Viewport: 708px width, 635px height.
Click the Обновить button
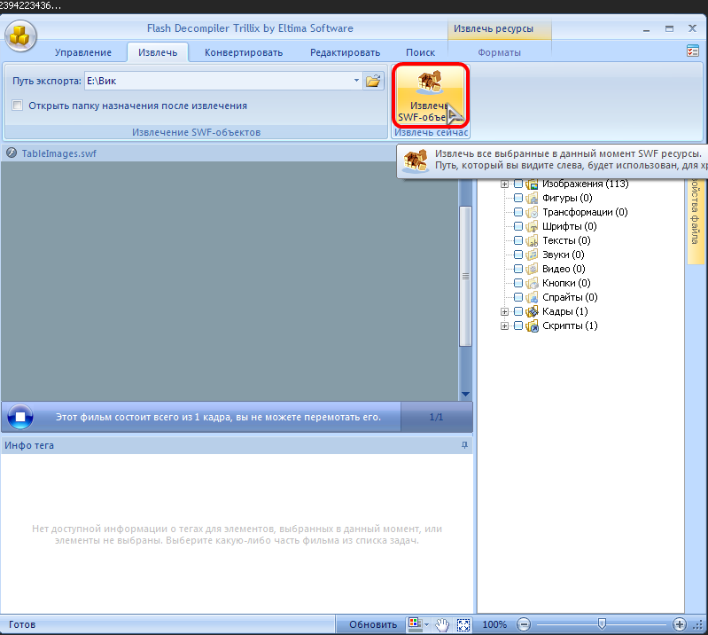pyautogui.click(x=373, y=624)
